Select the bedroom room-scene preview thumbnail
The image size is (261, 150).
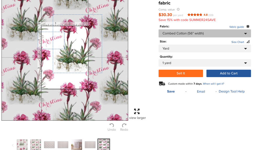[x=77, y=145]
